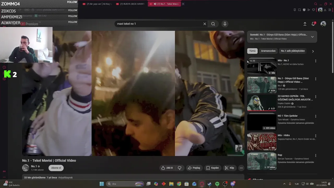Dislike the Tekel Mavisi video
The height and width of the screenshot is (188, 334).
click(180, 168)
